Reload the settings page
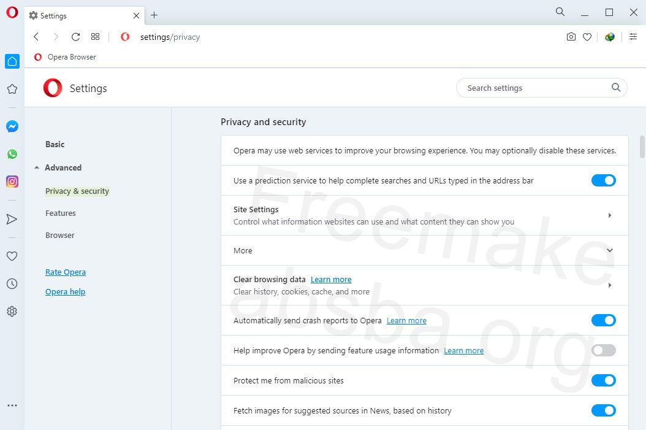 click(75, 37)
